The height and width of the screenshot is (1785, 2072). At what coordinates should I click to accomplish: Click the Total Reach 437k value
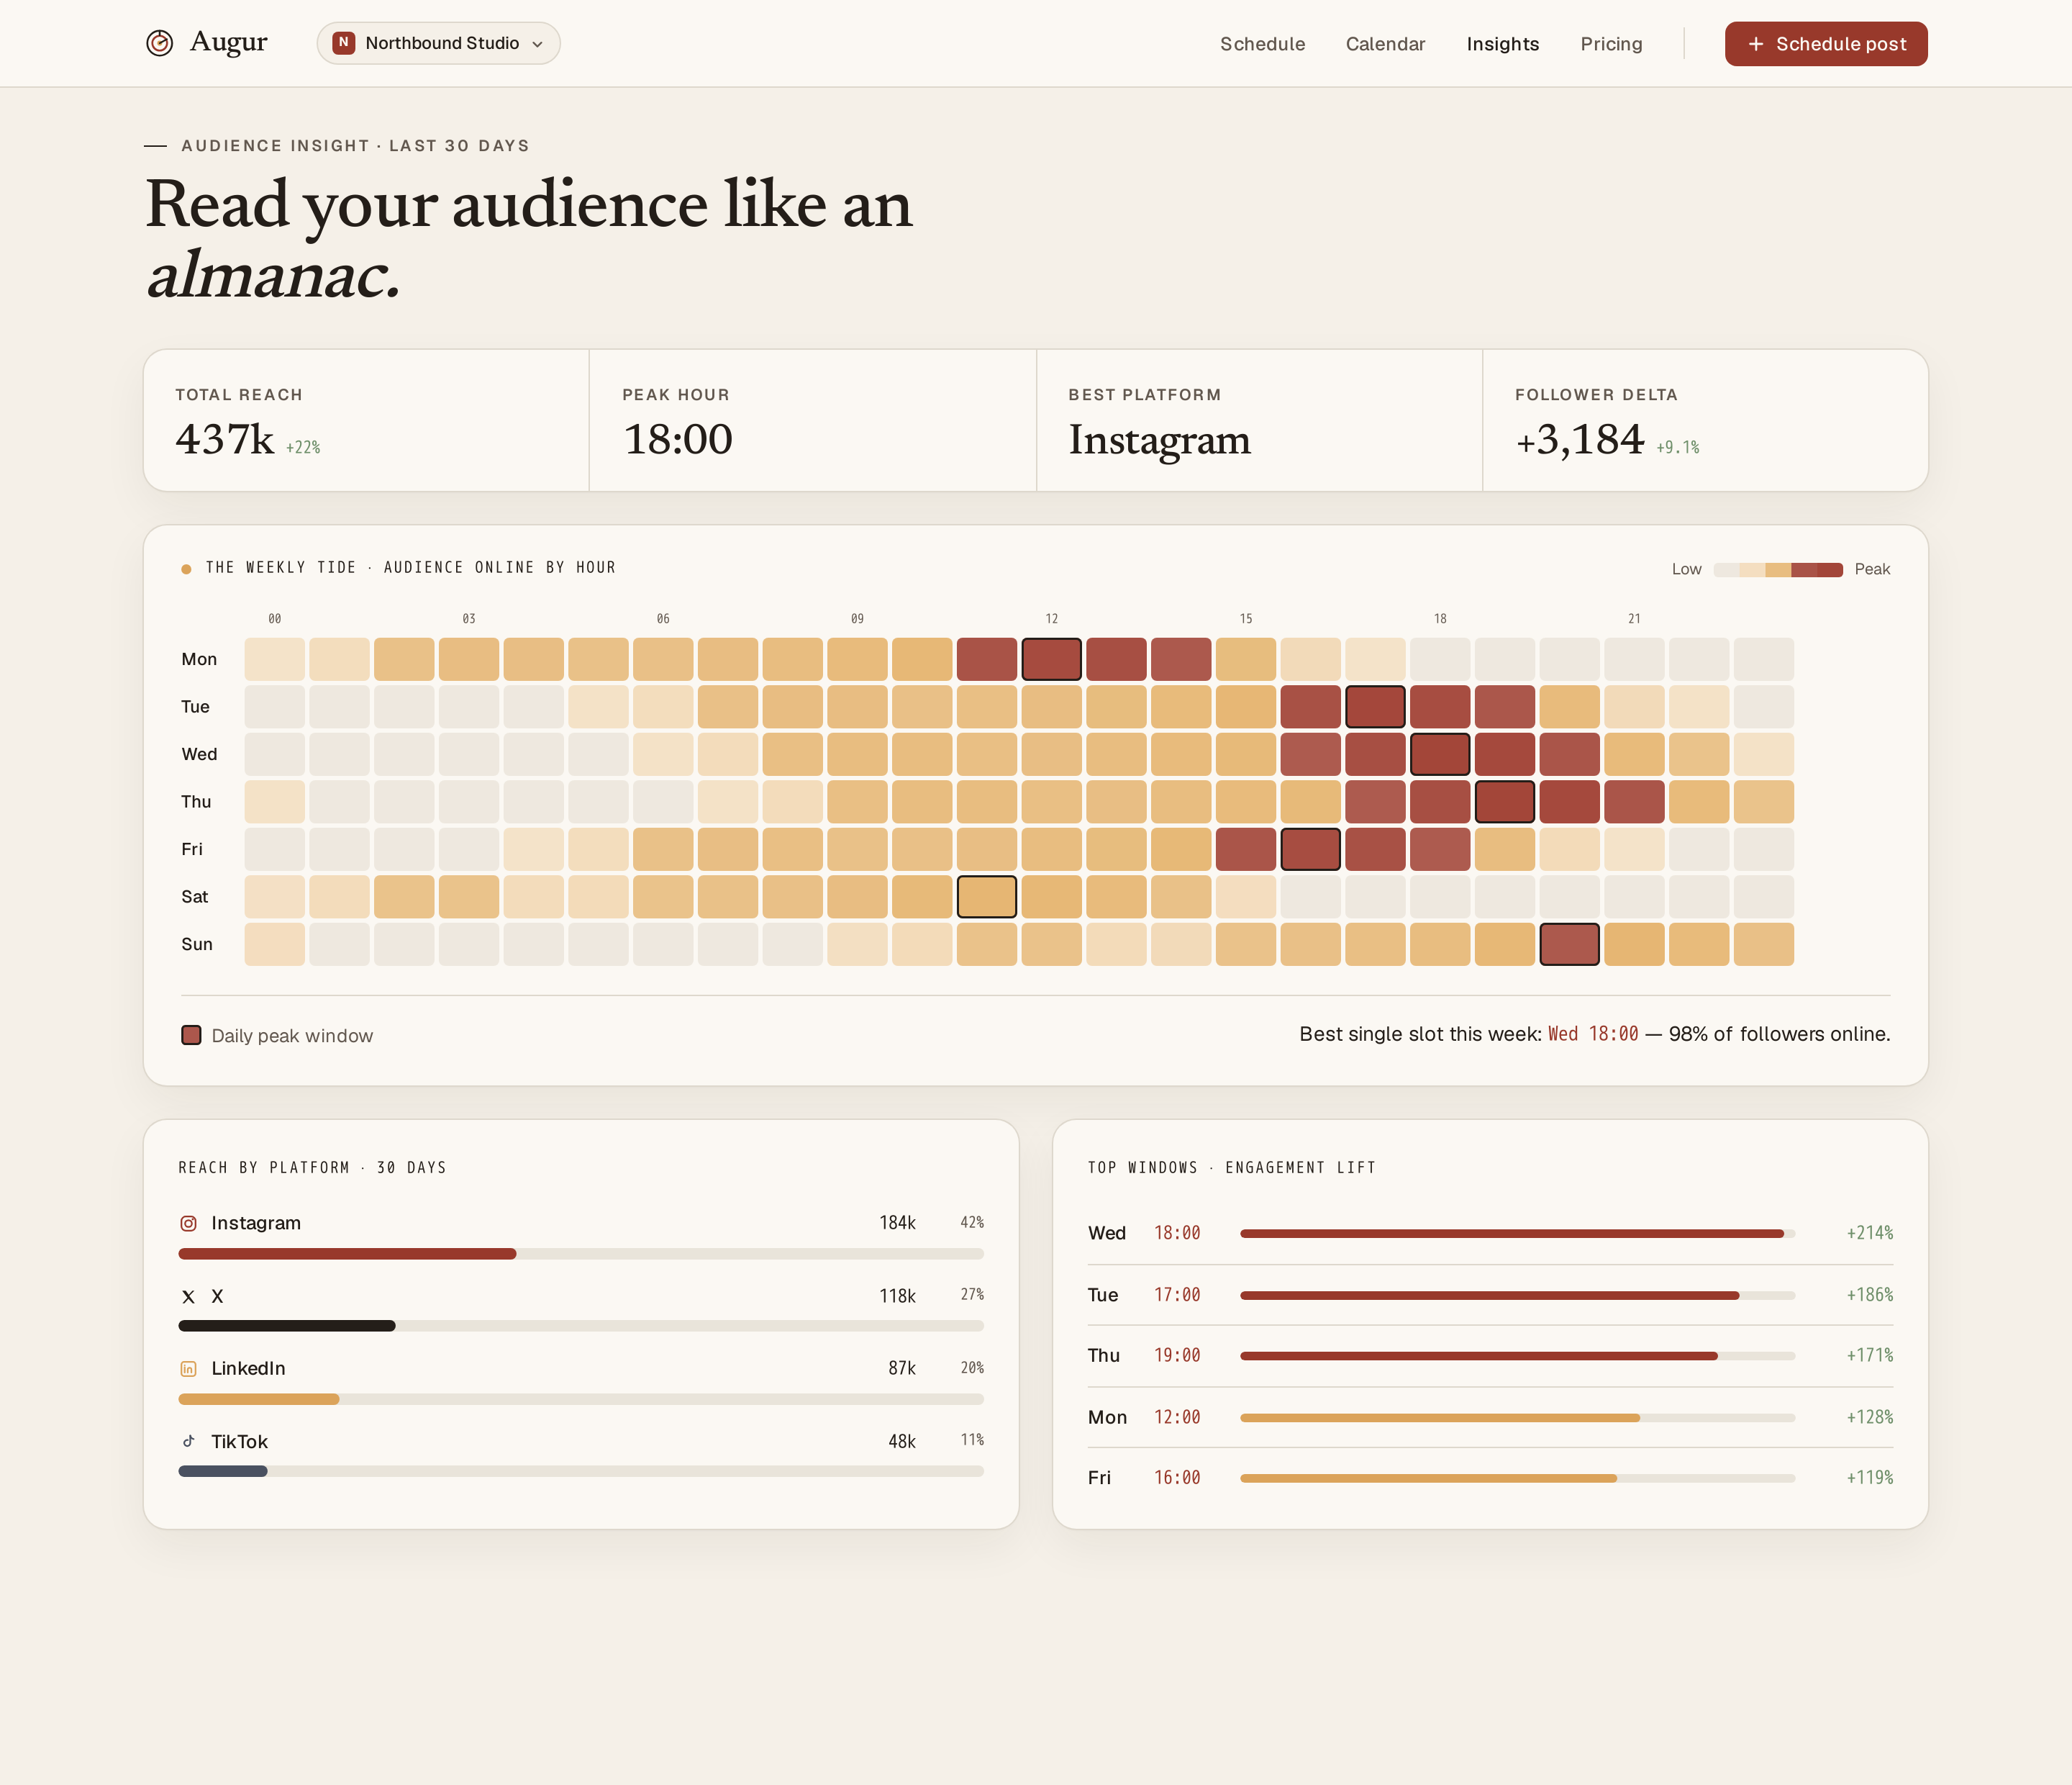pos(225,439)
